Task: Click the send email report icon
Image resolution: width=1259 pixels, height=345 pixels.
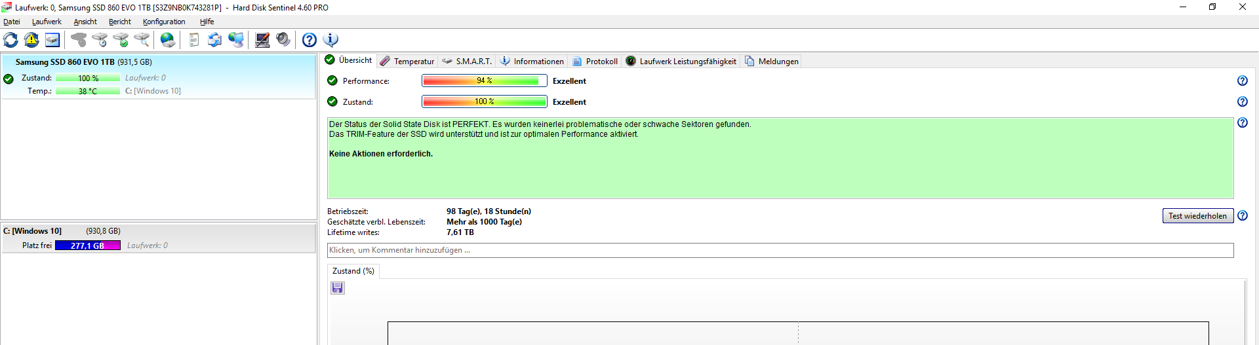Action: coord(215,40)
